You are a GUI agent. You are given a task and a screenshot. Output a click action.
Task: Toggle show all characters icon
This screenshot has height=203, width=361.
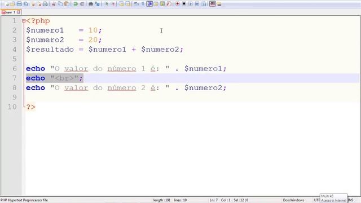coord(143,4)
